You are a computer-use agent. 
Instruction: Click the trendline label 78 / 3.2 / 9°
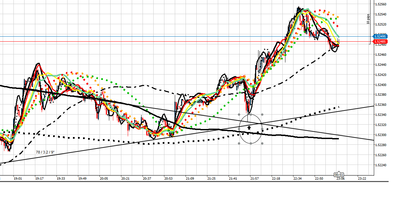click(45, 152)
